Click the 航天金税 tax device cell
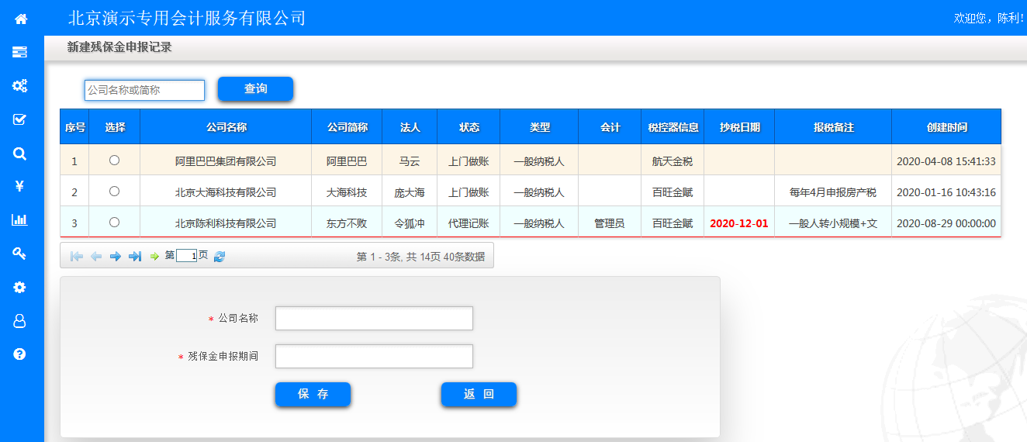 click(673, 161)
